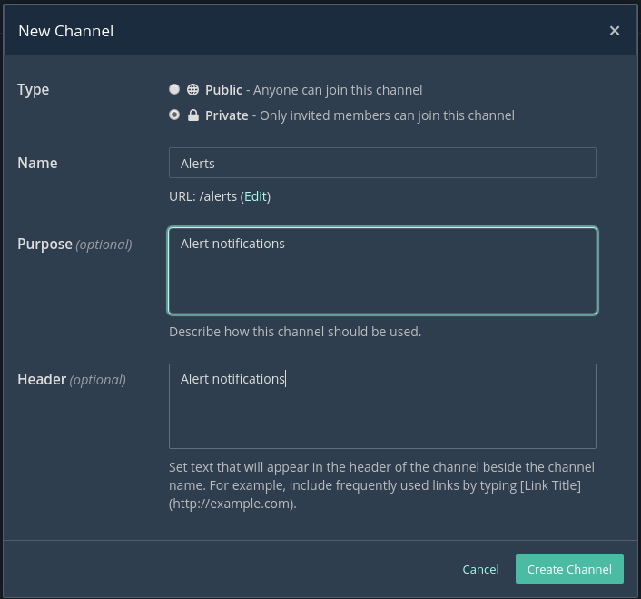Focus the Name field containing Alerts

click(382, 163)
